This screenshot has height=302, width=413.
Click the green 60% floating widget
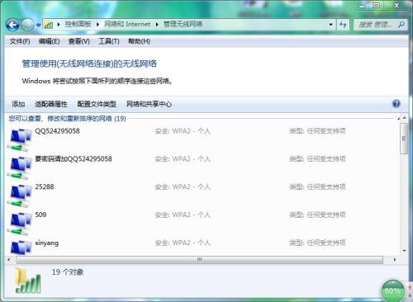pyautogui.click(x=392, y=290)
